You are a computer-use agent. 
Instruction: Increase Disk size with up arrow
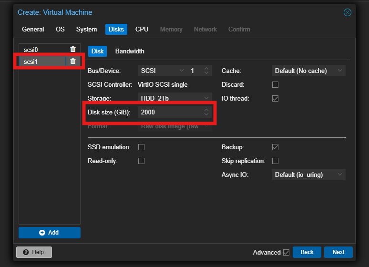pos(206,110)
